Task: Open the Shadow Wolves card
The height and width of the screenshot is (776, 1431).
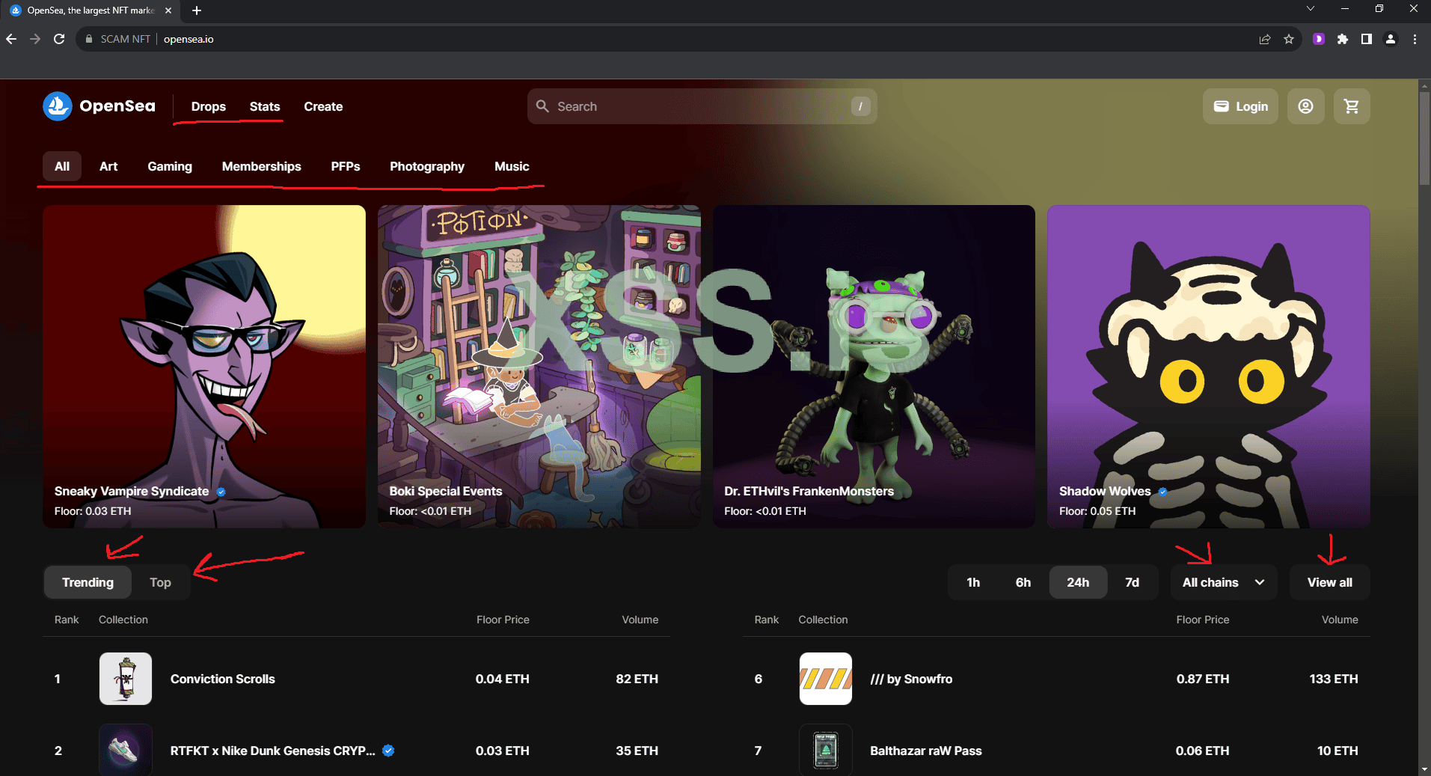Action: tap(1209, 367)
